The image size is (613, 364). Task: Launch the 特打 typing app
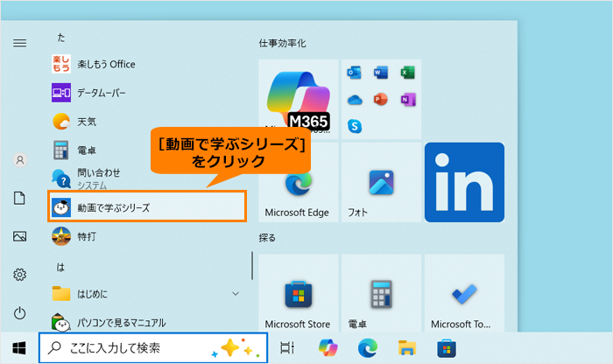point(146,236)
